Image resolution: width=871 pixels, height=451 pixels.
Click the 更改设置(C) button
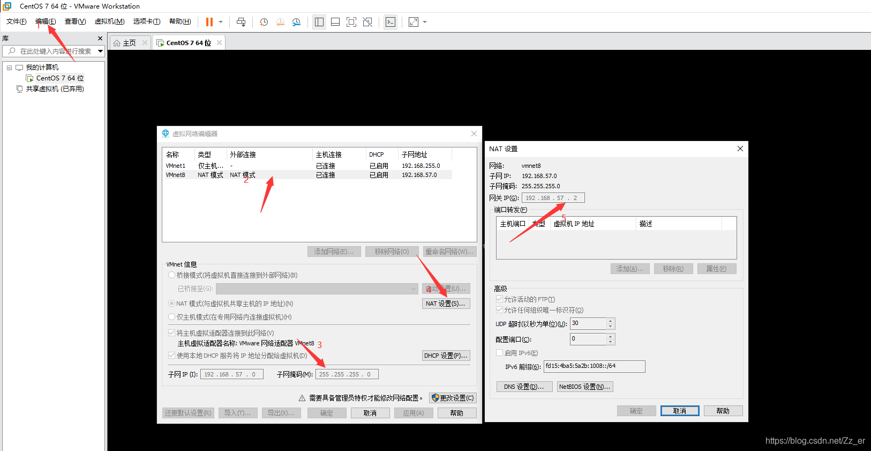[453, 398]
